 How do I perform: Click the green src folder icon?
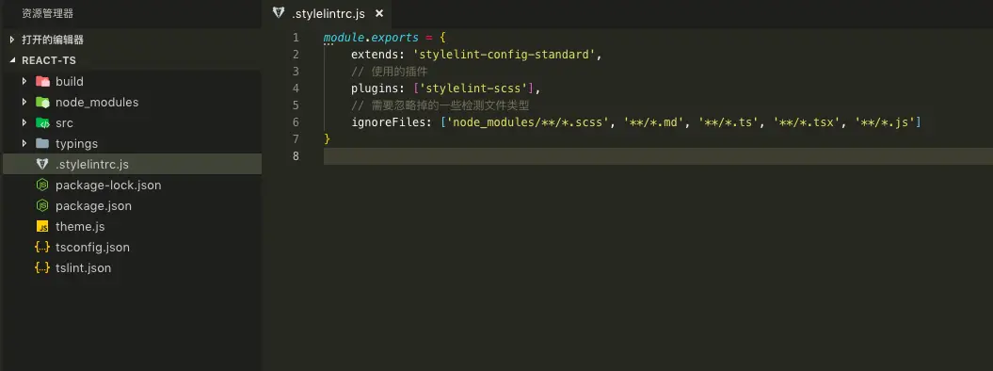[42, 122]
